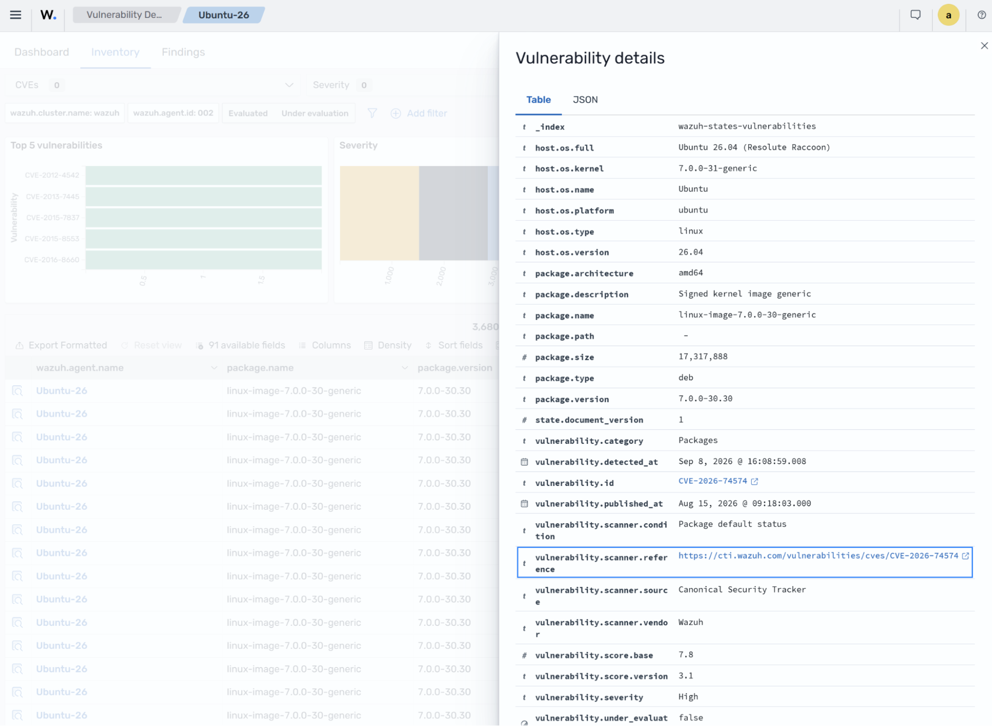Screen dimensions: 992x726
Task: Open package.name column header menu
Action: point(404,368)
